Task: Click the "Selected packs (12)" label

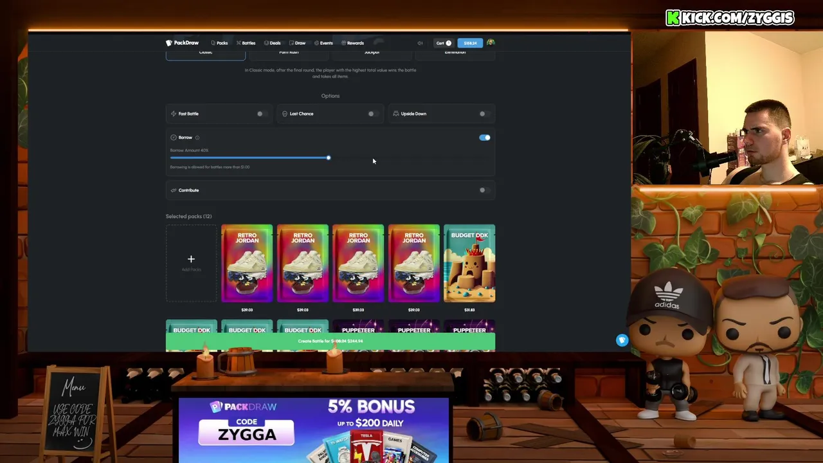Action: pyautogui.click(x=188, y=217)
